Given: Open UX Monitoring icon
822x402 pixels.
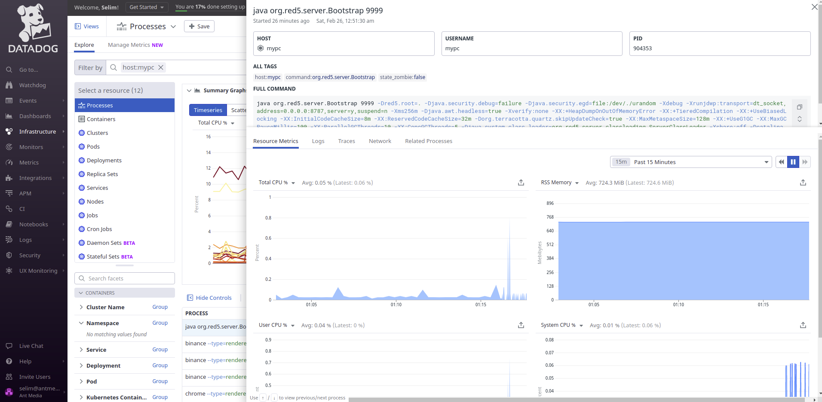Looking at the screenshot, I should 9,271.
